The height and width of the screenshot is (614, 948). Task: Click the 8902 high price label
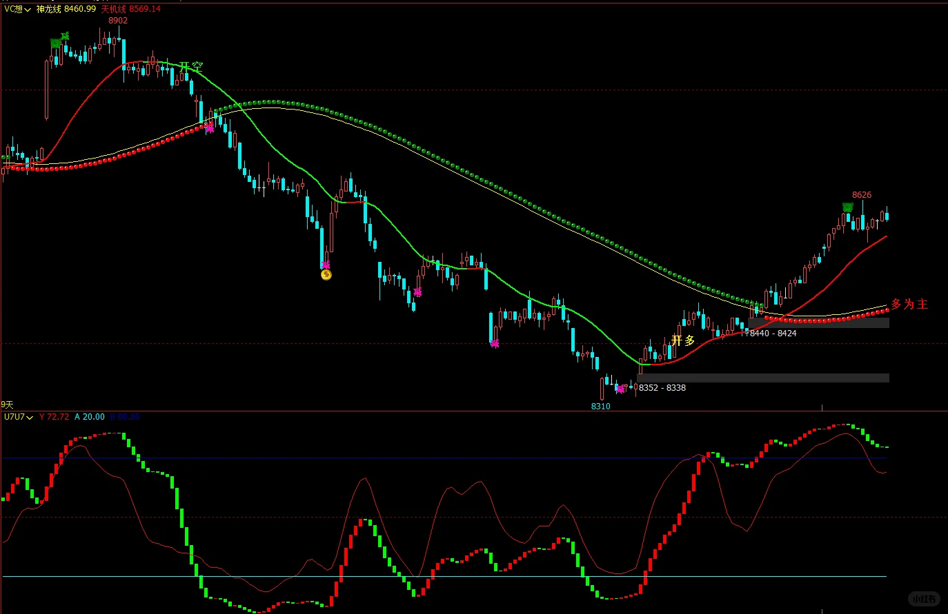tap(118, 21)
